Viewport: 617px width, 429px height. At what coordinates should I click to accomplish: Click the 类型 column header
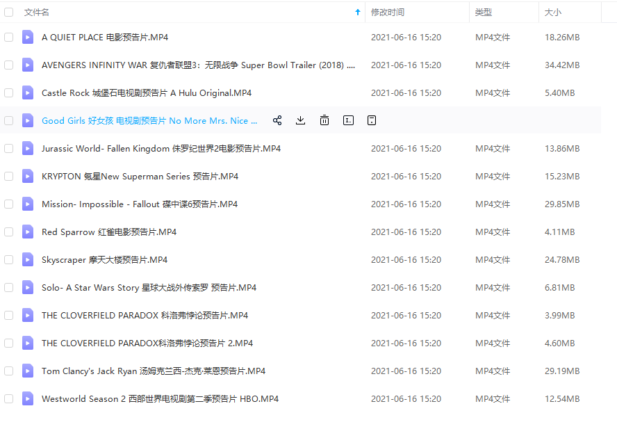coord(484,12)
